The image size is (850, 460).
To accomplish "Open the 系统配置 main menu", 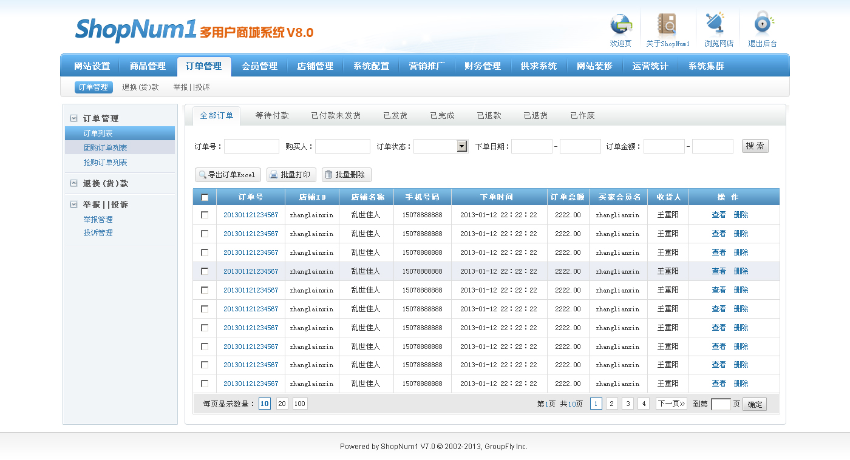I will pyautogui.click(x=371, y=66).
